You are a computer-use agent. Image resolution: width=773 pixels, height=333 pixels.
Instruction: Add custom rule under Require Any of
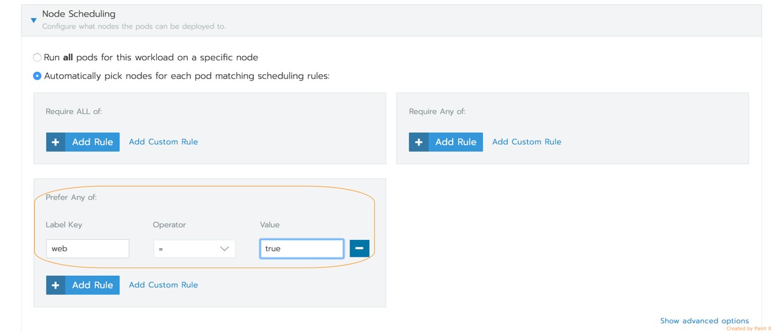click(x=527, y=142)
